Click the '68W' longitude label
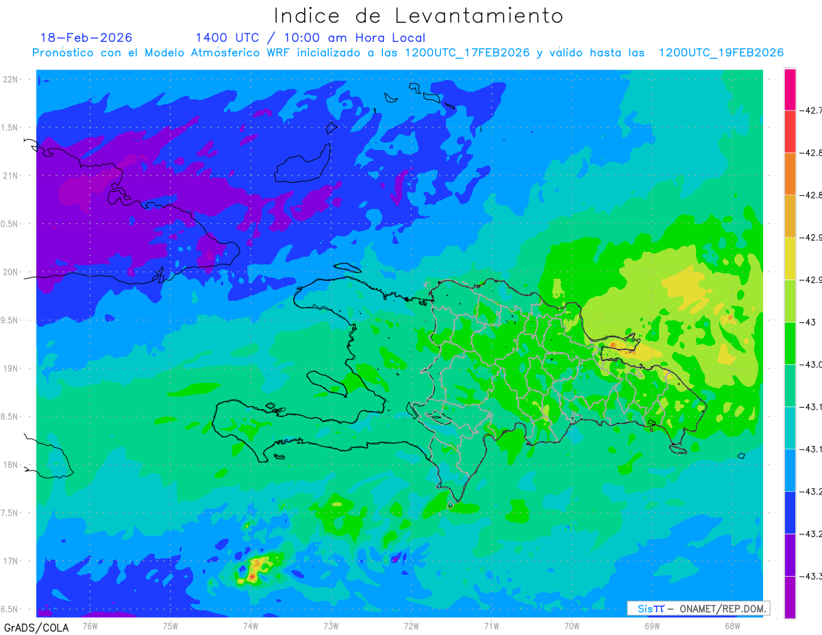 [x=732, y=625]
